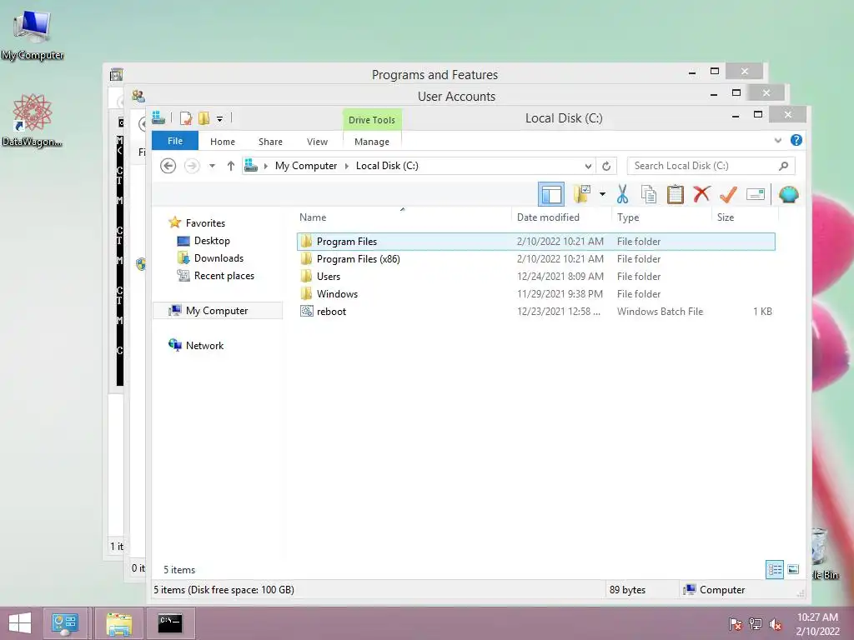Click My Computer in the address bar
854x640 pixels.
point(306,166)
